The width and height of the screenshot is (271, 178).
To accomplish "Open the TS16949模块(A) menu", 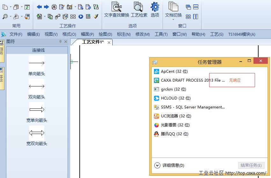I will (242, 34).
